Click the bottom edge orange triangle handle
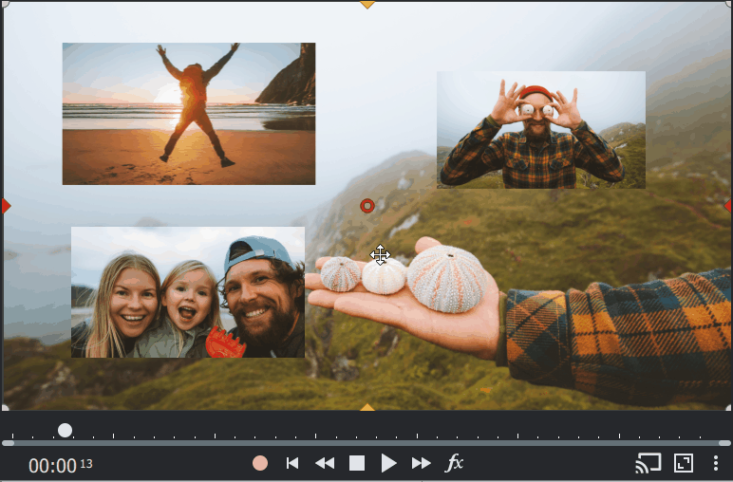This screenshot has width=733, height=482. [367, 407]
